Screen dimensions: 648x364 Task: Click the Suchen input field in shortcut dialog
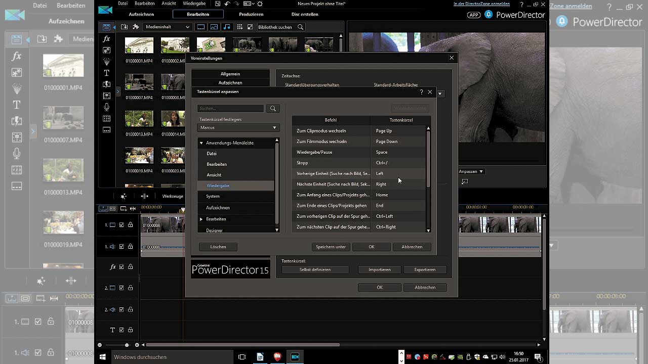point(230,108)
